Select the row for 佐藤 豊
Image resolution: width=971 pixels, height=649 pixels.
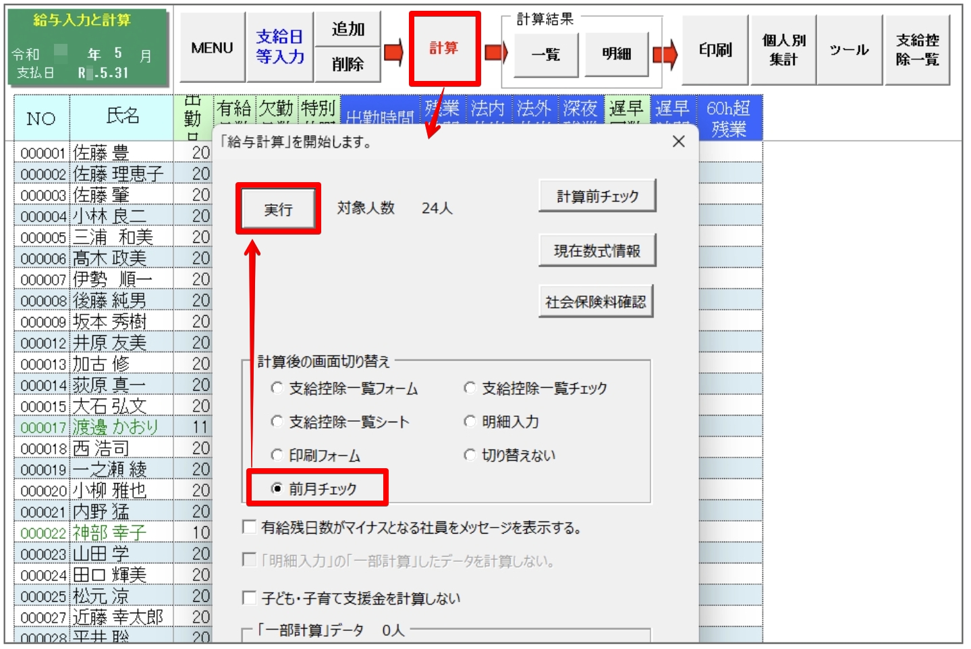[113, 152]
